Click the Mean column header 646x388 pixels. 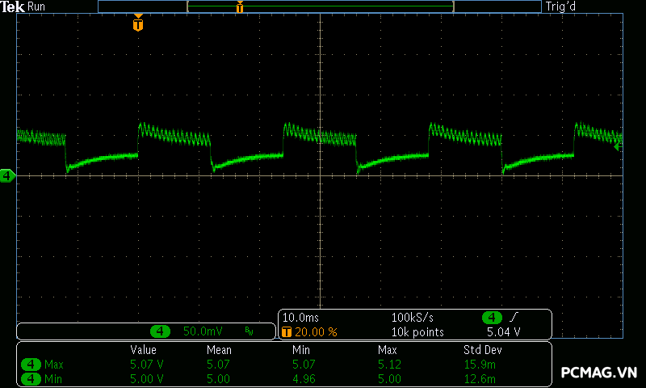point(219,350)
